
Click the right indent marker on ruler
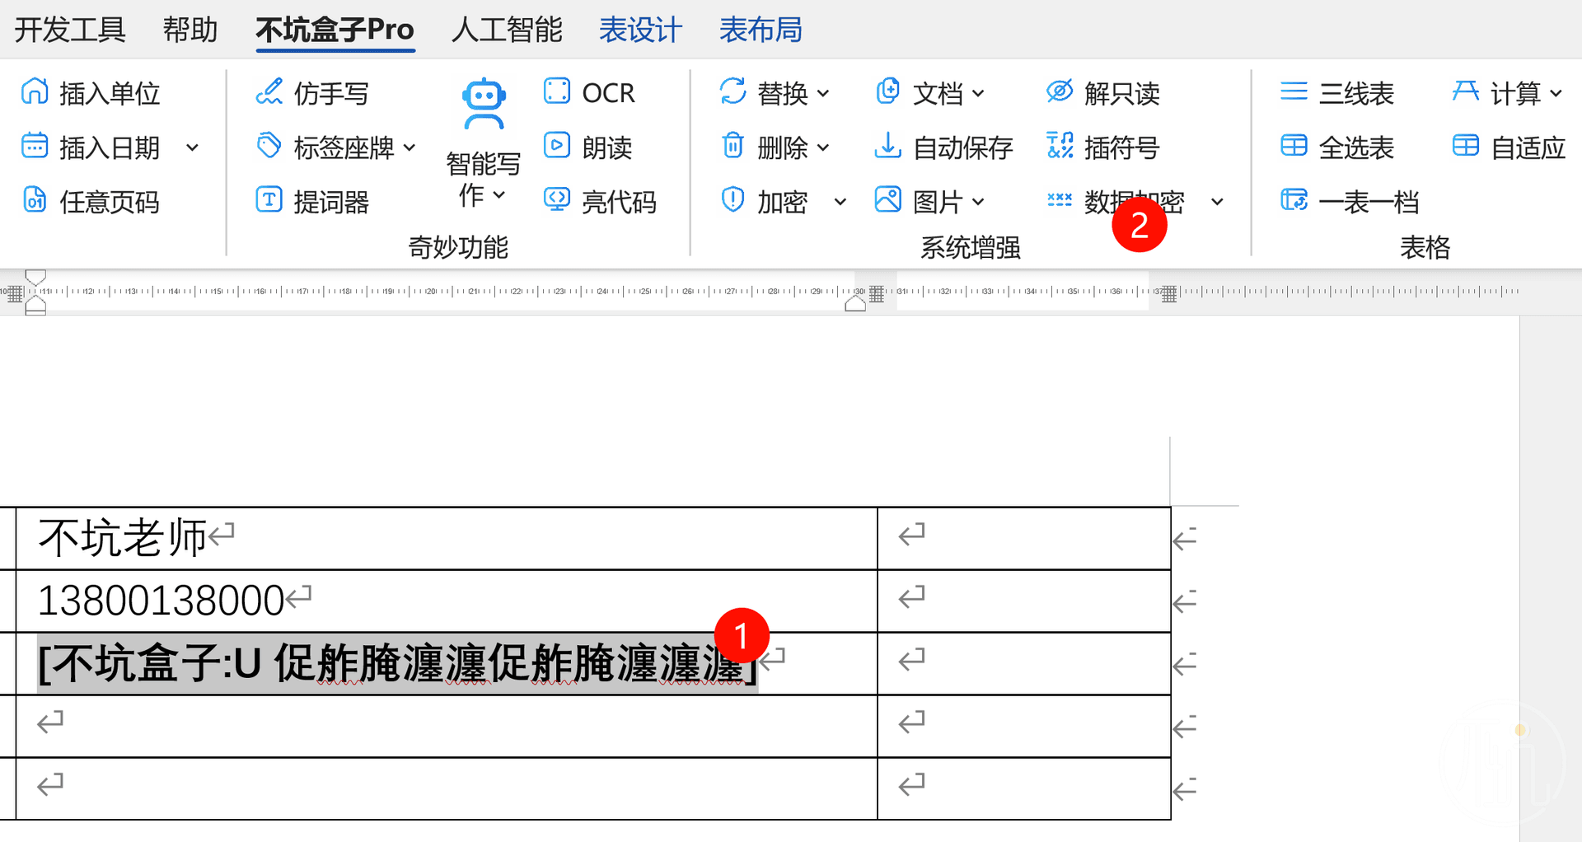click(855, 304)
